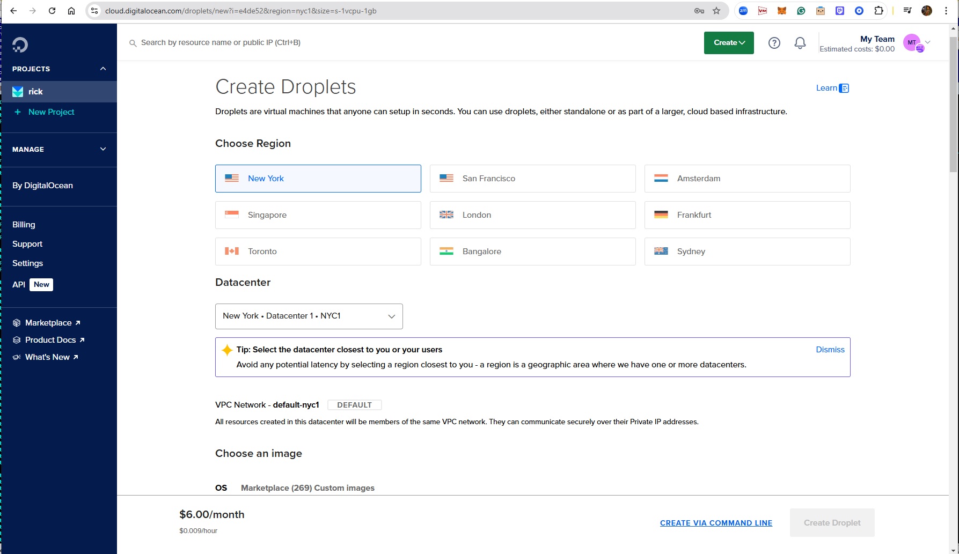The width and height of the screenshot is (959, 554).
Task: Select the London region
Action: tap(533, 215)
